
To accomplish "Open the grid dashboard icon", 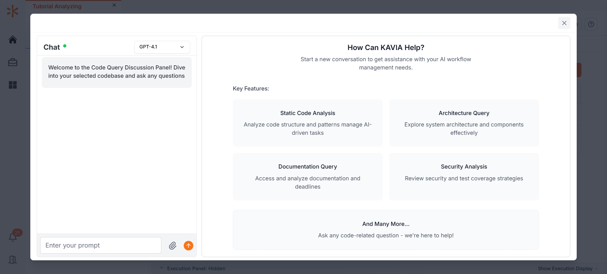I will click(13, 85).
